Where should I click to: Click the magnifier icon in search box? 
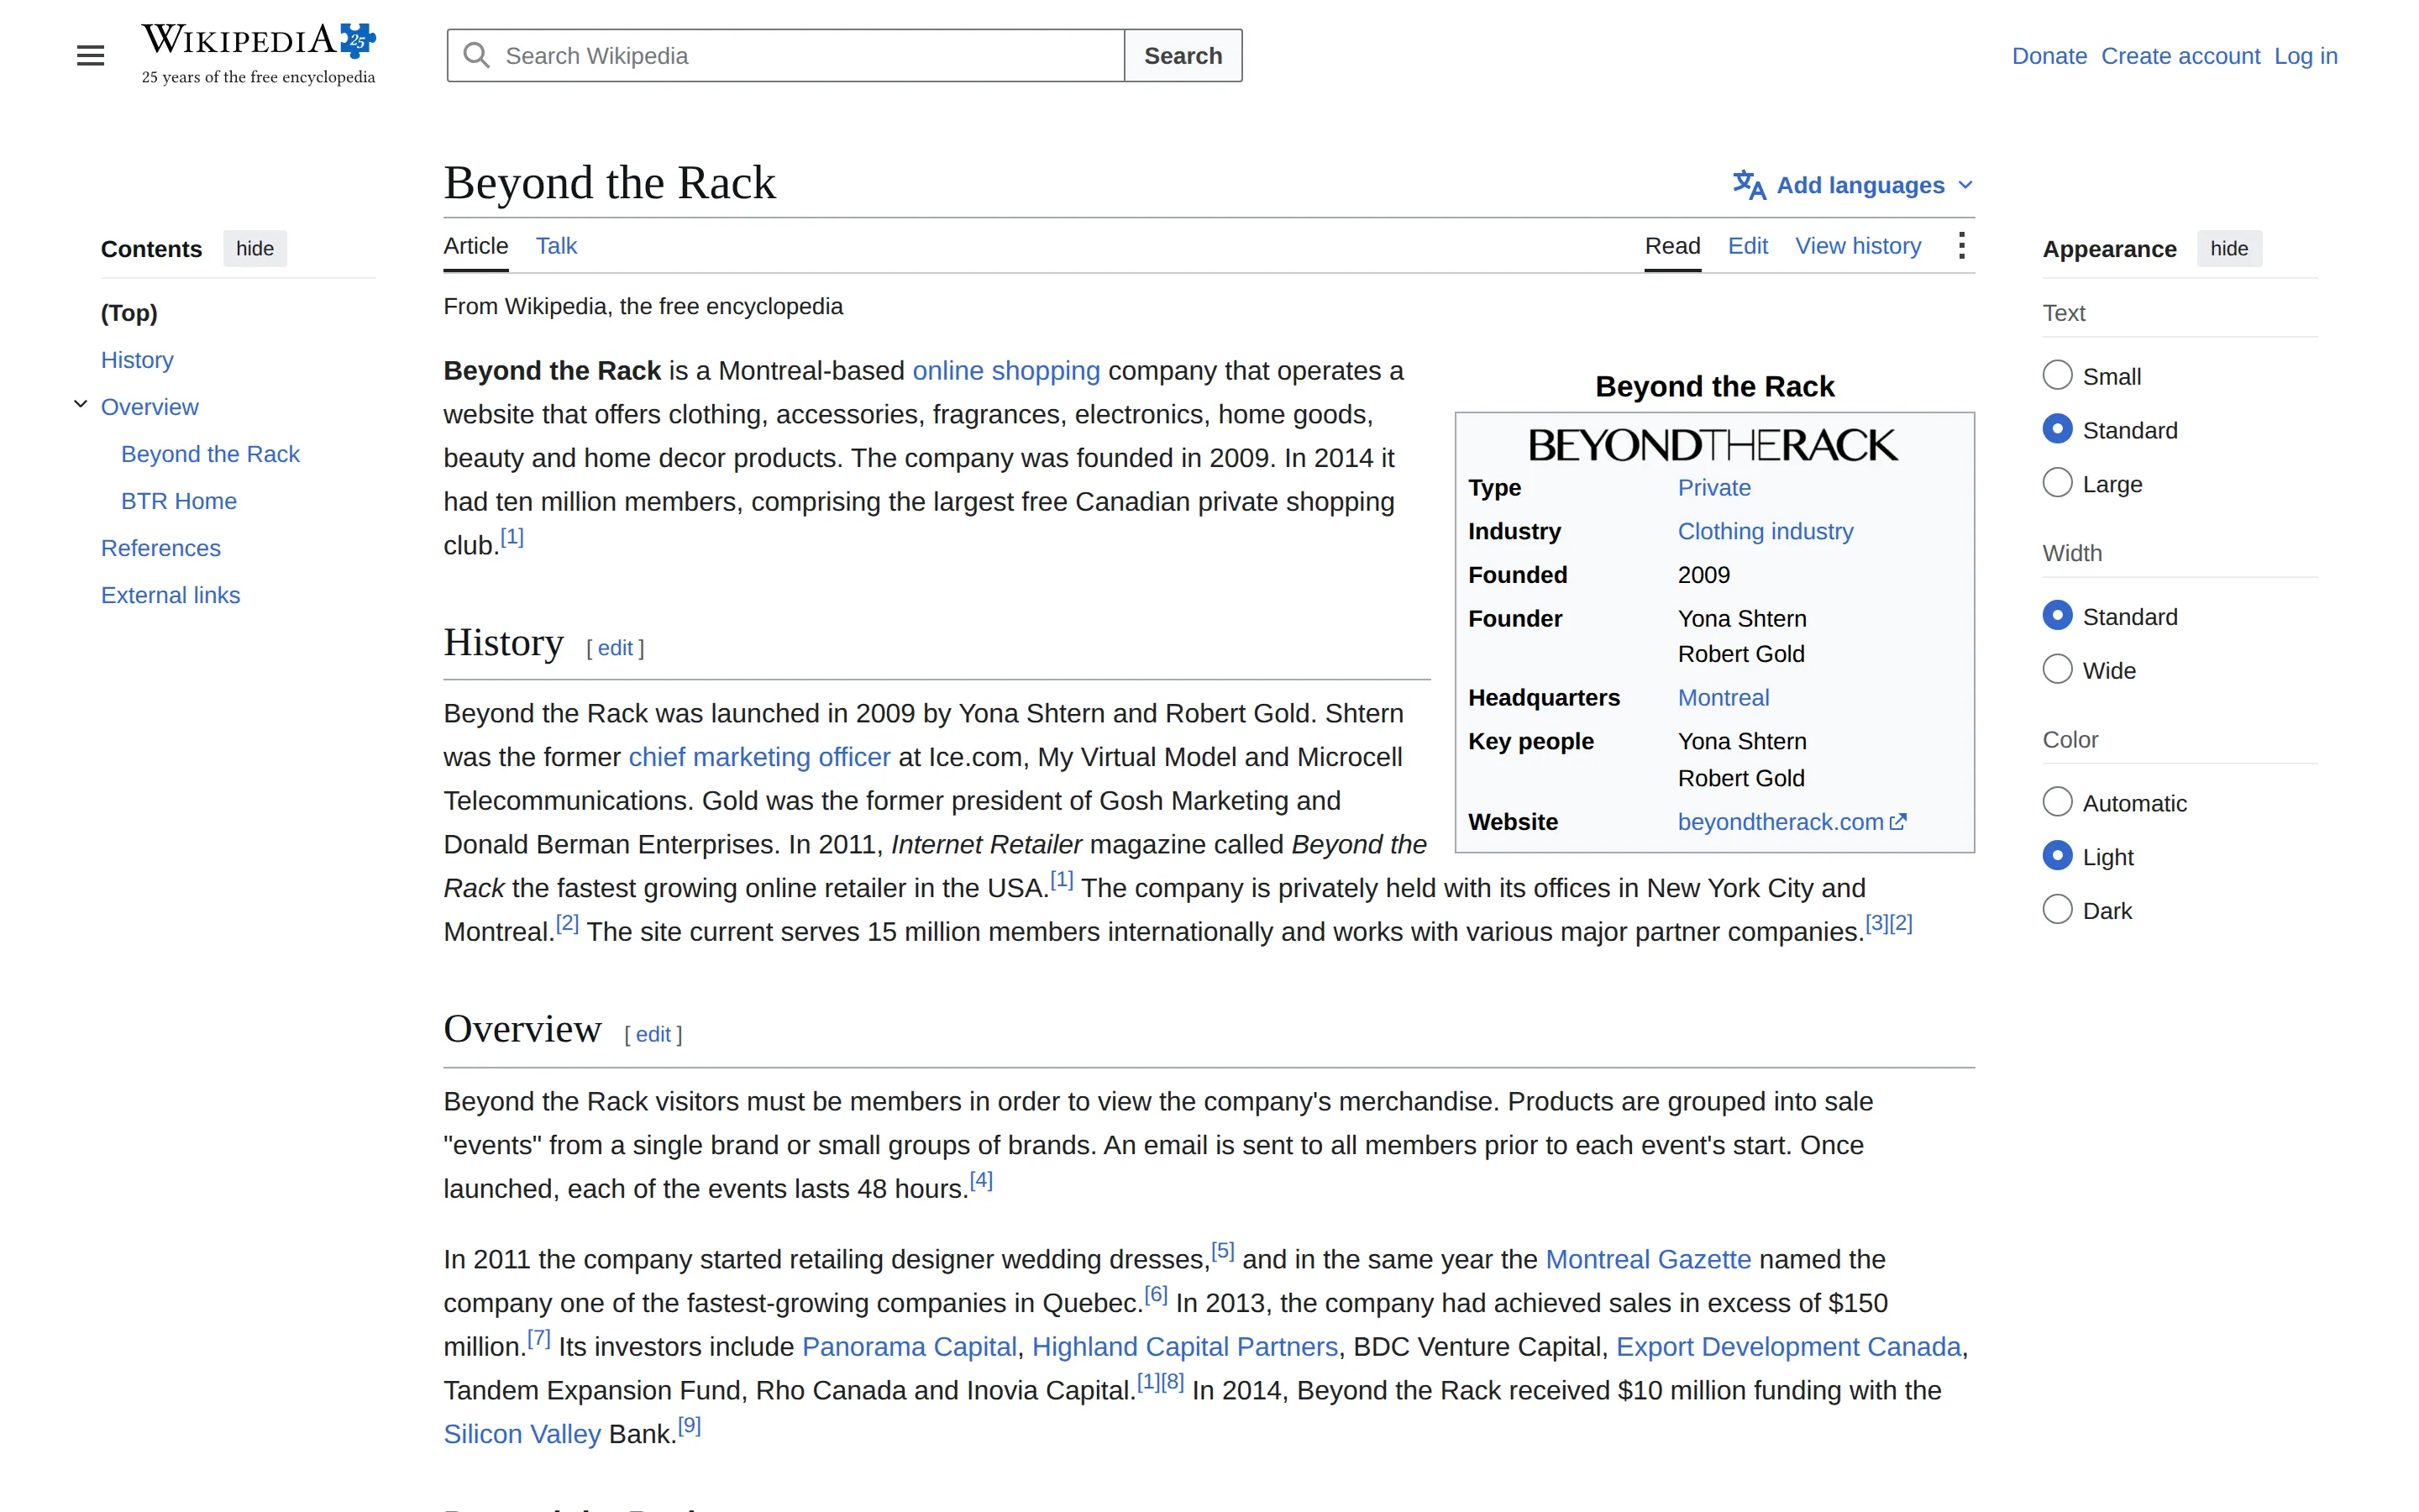[x=477, y=55]
